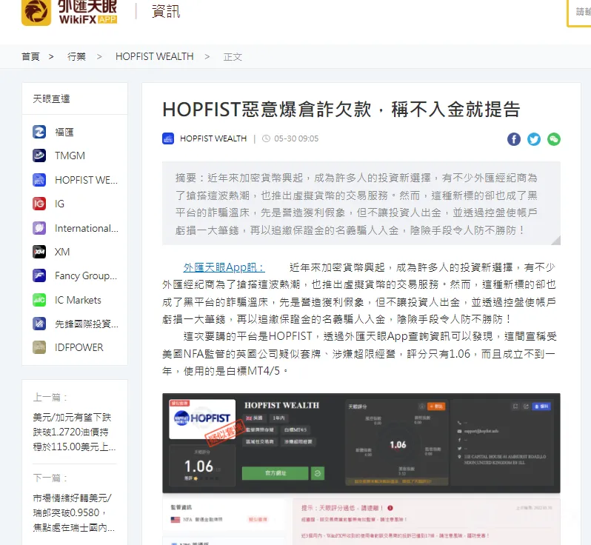Click the WikiFX logo icon
Screen dimensions: 591x545
(x=36, y=12)
